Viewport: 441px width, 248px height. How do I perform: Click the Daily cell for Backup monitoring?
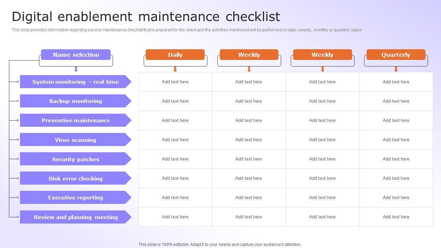pyautogui.click(x=175, y=101)
